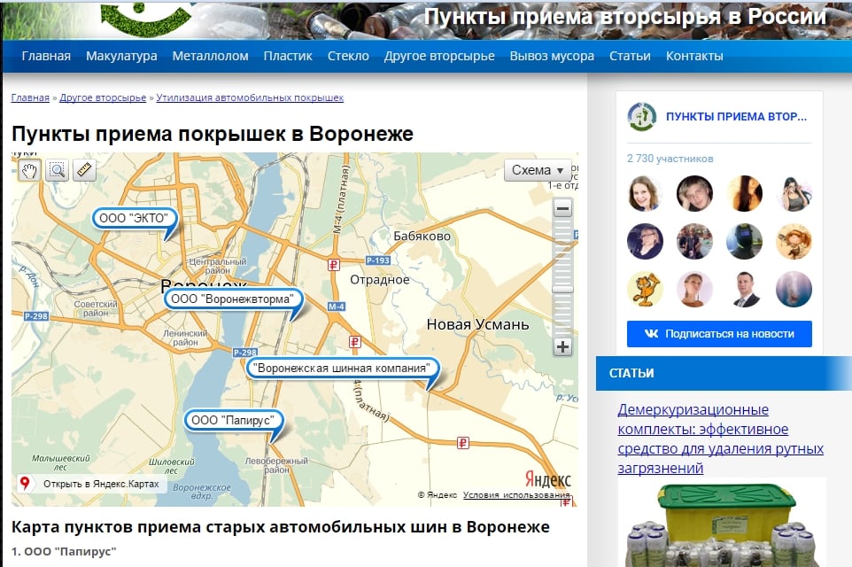
Task: Click the man in suit member avatar
Action: 745,289
